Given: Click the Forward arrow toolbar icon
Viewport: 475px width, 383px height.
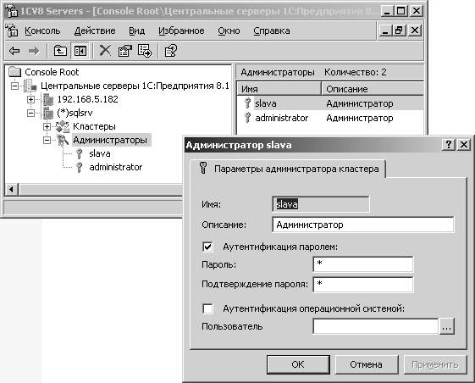Looking at the screenshot, I should click(x=34, y=51).
